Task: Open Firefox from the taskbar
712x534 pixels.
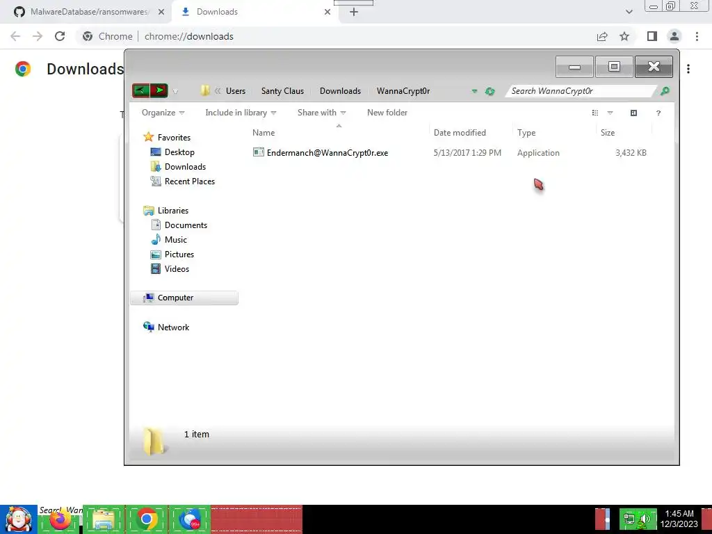Action: [60, 519]
